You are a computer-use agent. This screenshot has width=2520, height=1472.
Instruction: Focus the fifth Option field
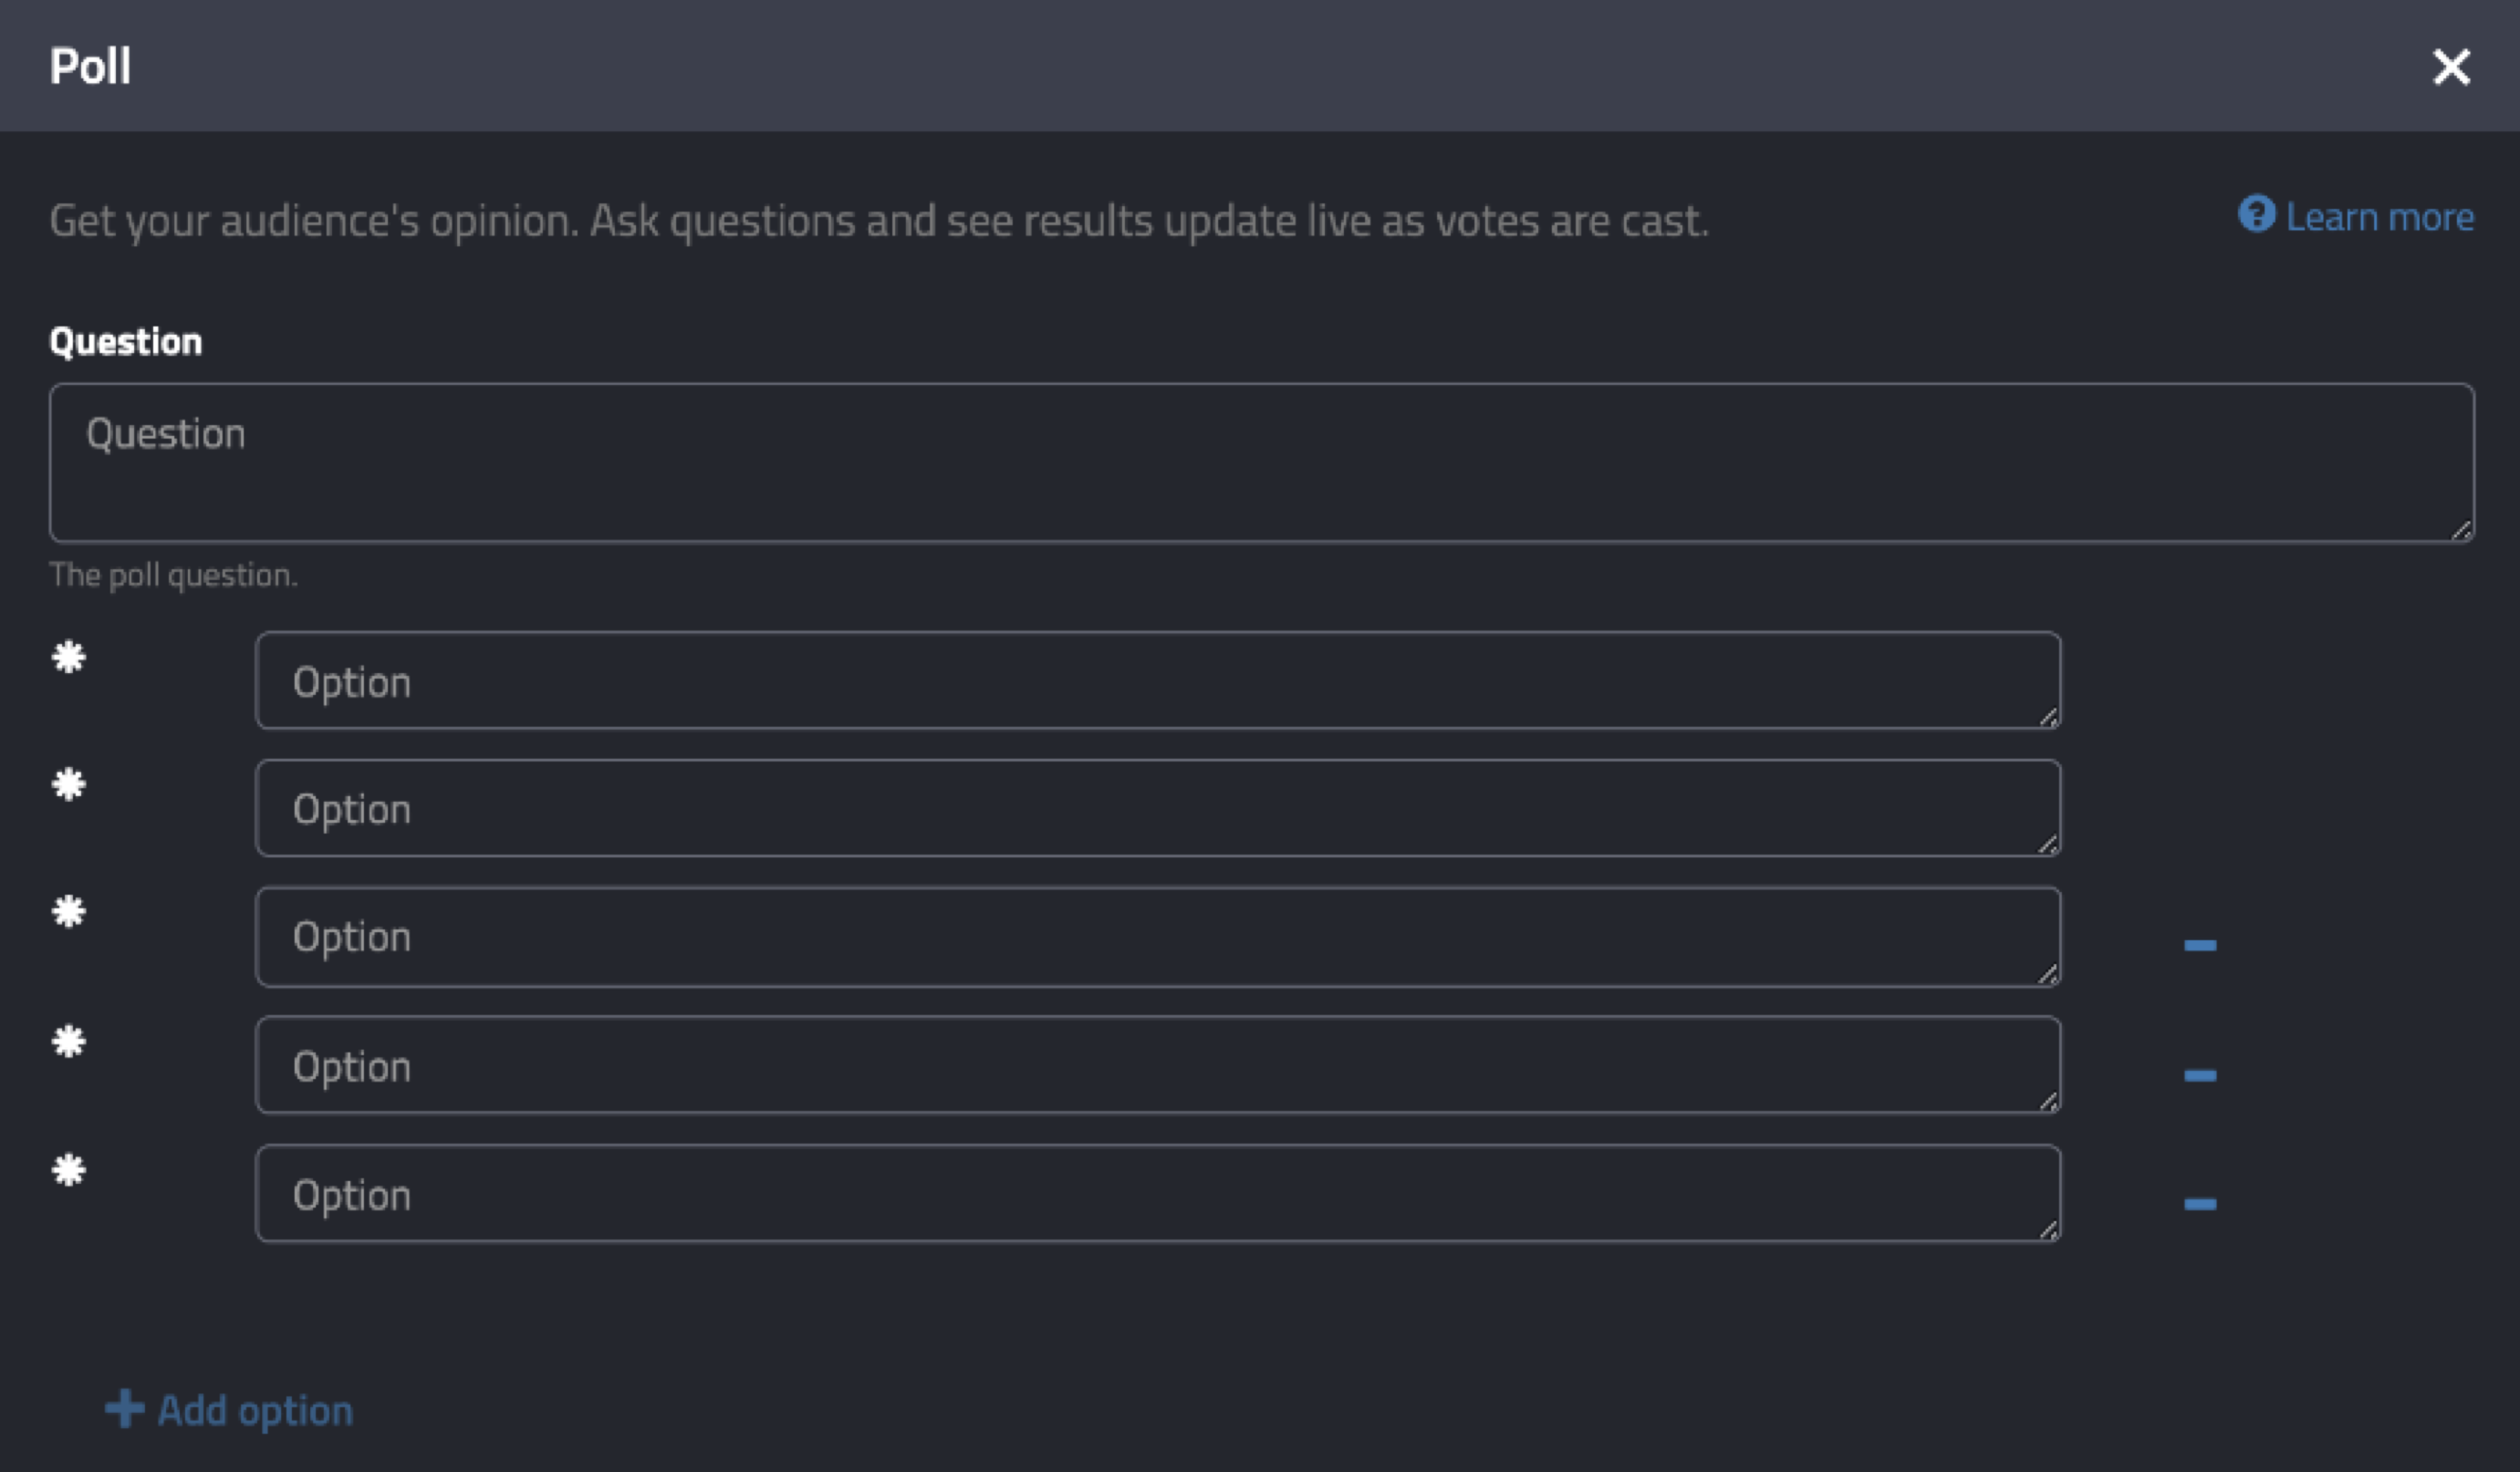[x=1158, y=1194]
